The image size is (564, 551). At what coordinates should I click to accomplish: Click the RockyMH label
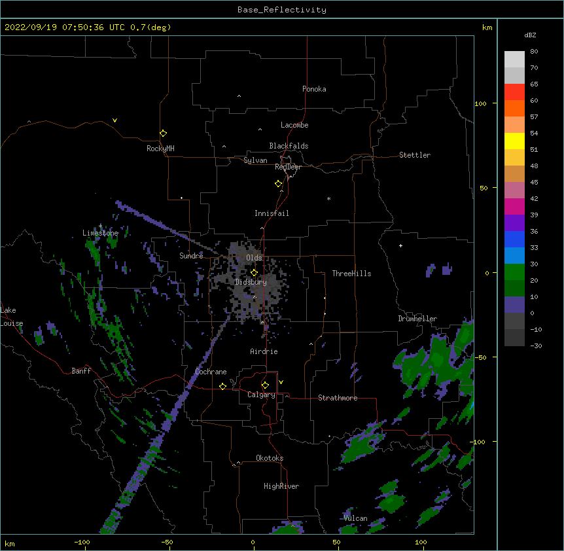160,149
